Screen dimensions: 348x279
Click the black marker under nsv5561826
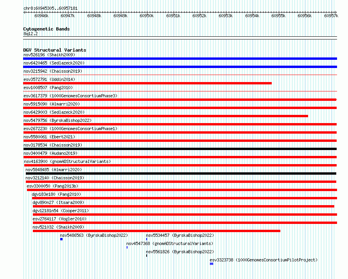[147, 256]
